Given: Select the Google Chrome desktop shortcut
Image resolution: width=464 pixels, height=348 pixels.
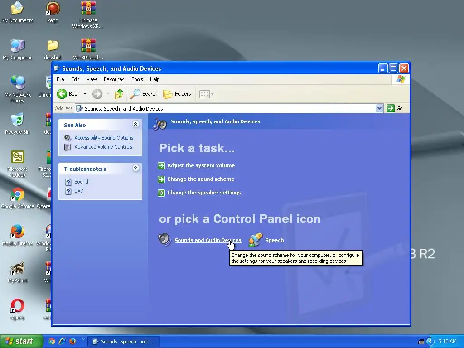Looking at the screenshot, I should 17,198.
